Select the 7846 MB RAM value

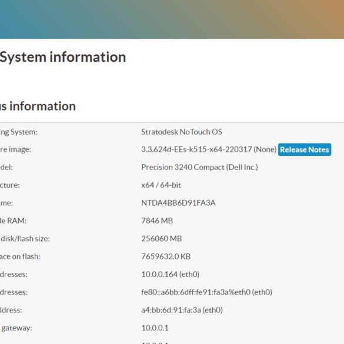point(157,221)
